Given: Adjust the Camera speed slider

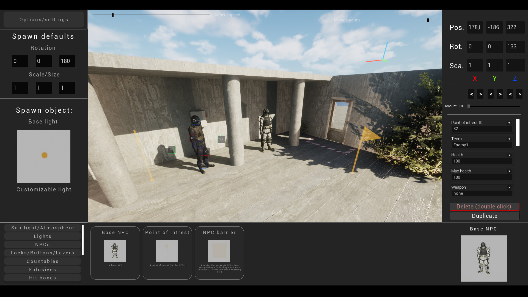Looking at the screenshot, I should 152,15.
